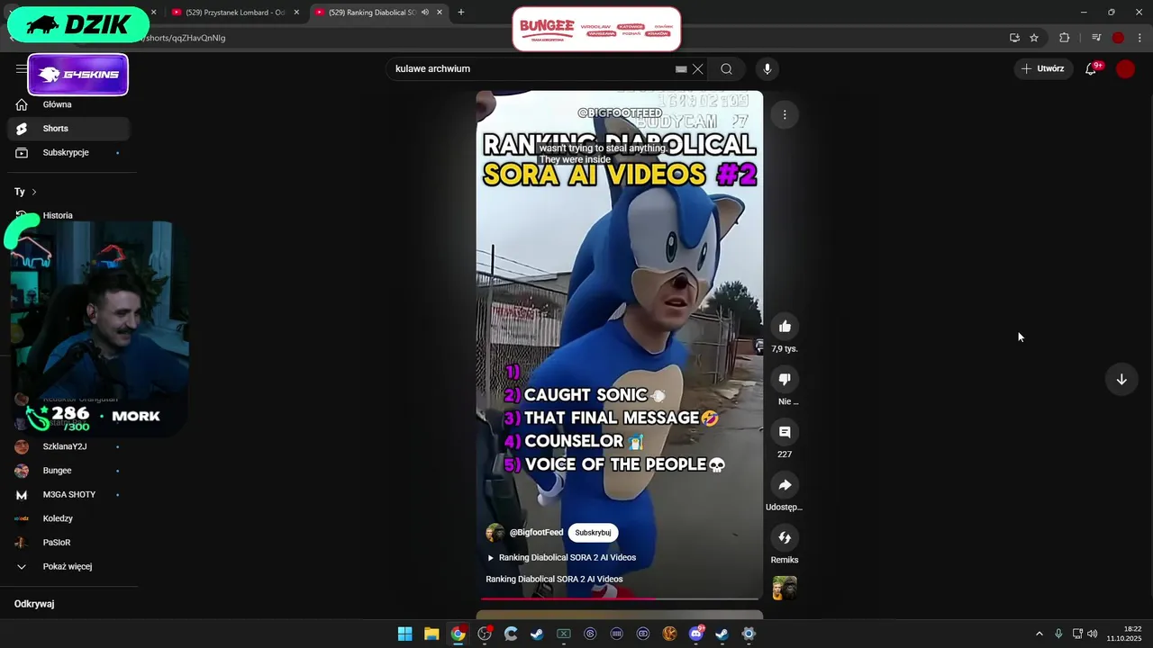Switch to Przystanek Lombard browser tab
Image resolution: width=1153 pixels, height=648 pixels.
(x=229, y=13)
